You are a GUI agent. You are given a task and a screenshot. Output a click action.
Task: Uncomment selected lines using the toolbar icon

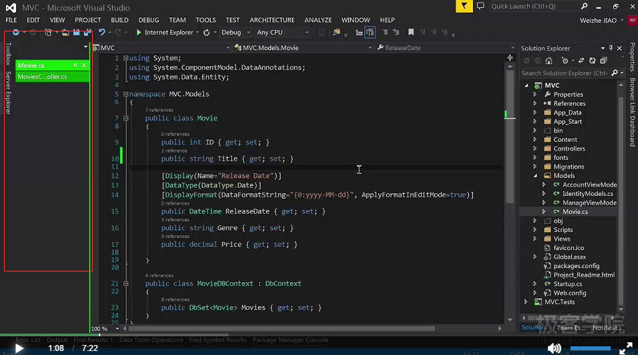396,32
